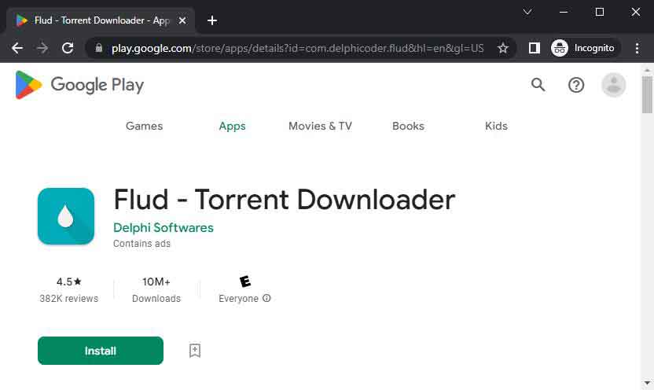The image size is (654, 390).
Task: Bookmark this page with the star icon
Action: [503, 48]
